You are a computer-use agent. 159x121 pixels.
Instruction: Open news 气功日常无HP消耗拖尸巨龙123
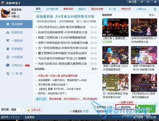[62, 58]
